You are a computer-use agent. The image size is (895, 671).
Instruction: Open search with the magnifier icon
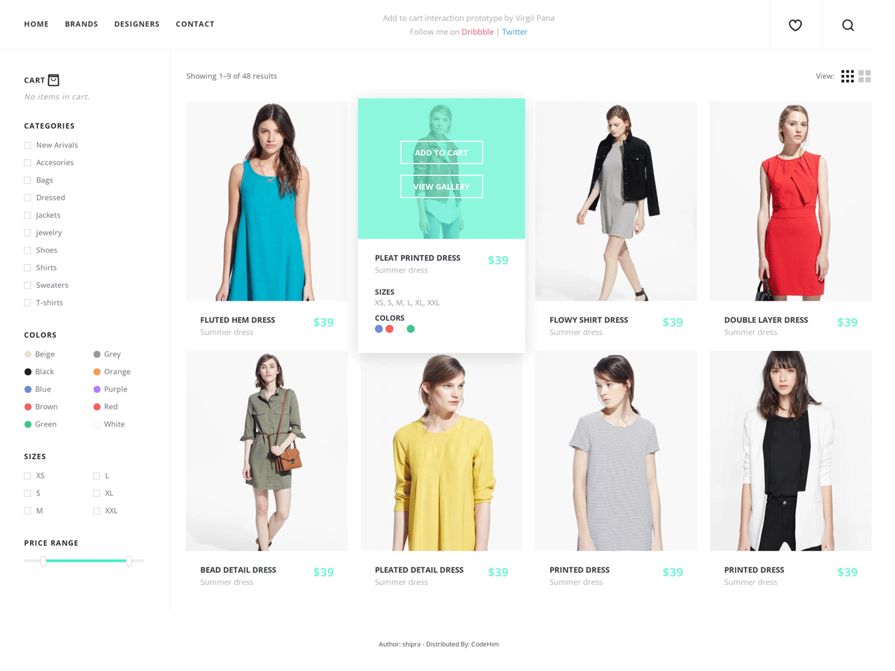(847, 25)
